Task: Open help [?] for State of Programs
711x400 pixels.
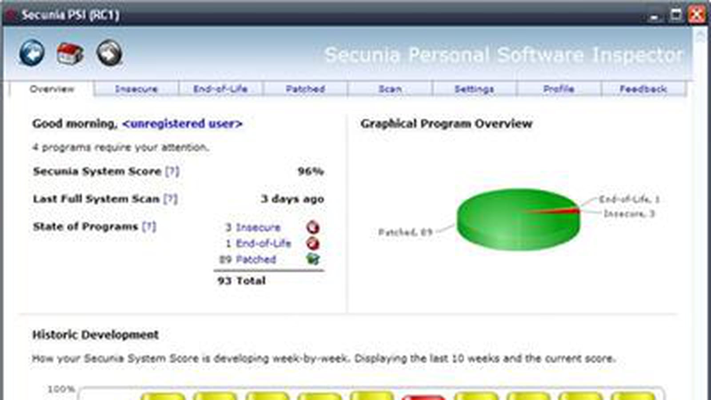Action: pos(149,226)
